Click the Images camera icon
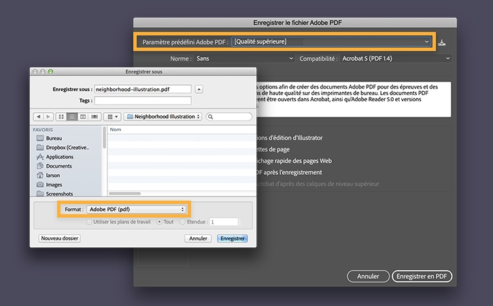The height and width of the screenshot is (306, 493). 40,184
